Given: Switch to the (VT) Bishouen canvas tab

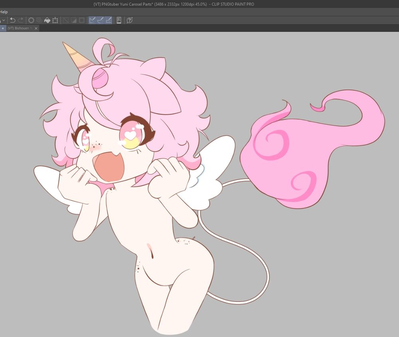Looking at the screenshot, I should pyautogui.click(x=20, y=28).
